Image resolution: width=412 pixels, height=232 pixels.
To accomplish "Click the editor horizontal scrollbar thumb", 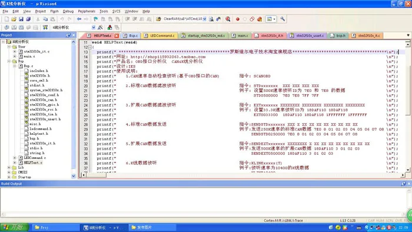I will coord(97,175).
